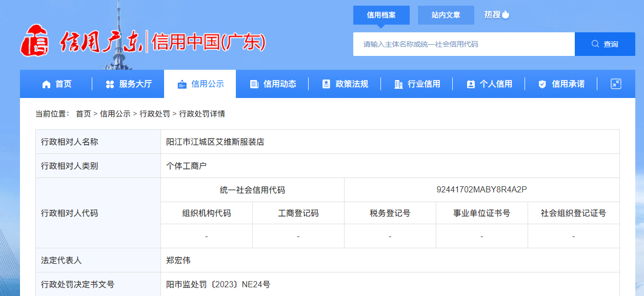Click the fullscreen collapse icon in the navbar

point(616,84)
